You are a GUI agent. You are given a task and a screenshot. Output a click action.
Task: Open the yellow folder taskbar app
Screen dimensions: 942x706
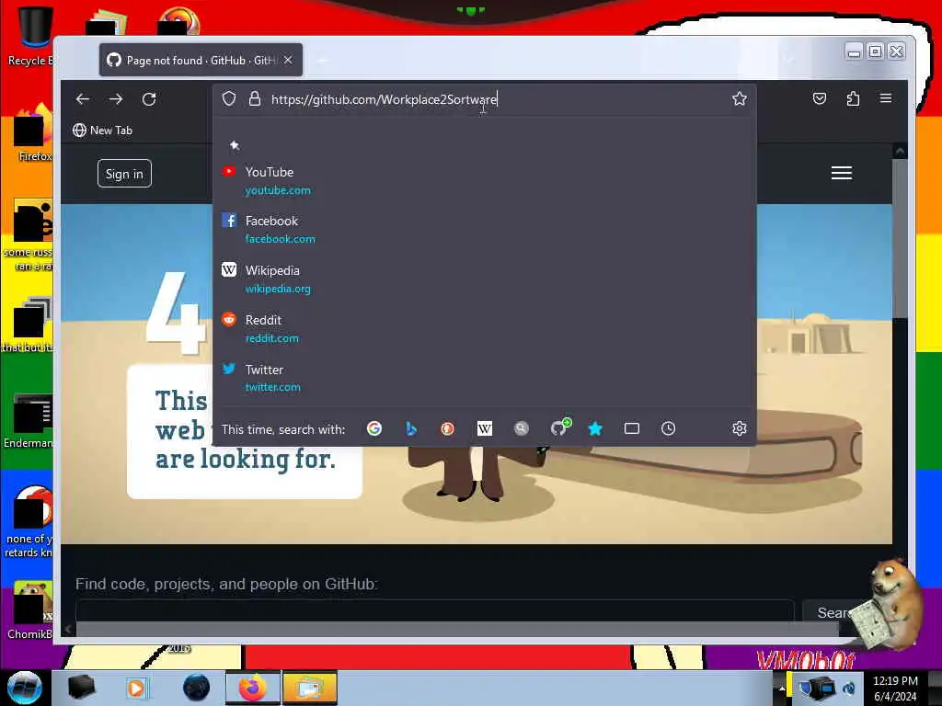[x=309, y=688]
